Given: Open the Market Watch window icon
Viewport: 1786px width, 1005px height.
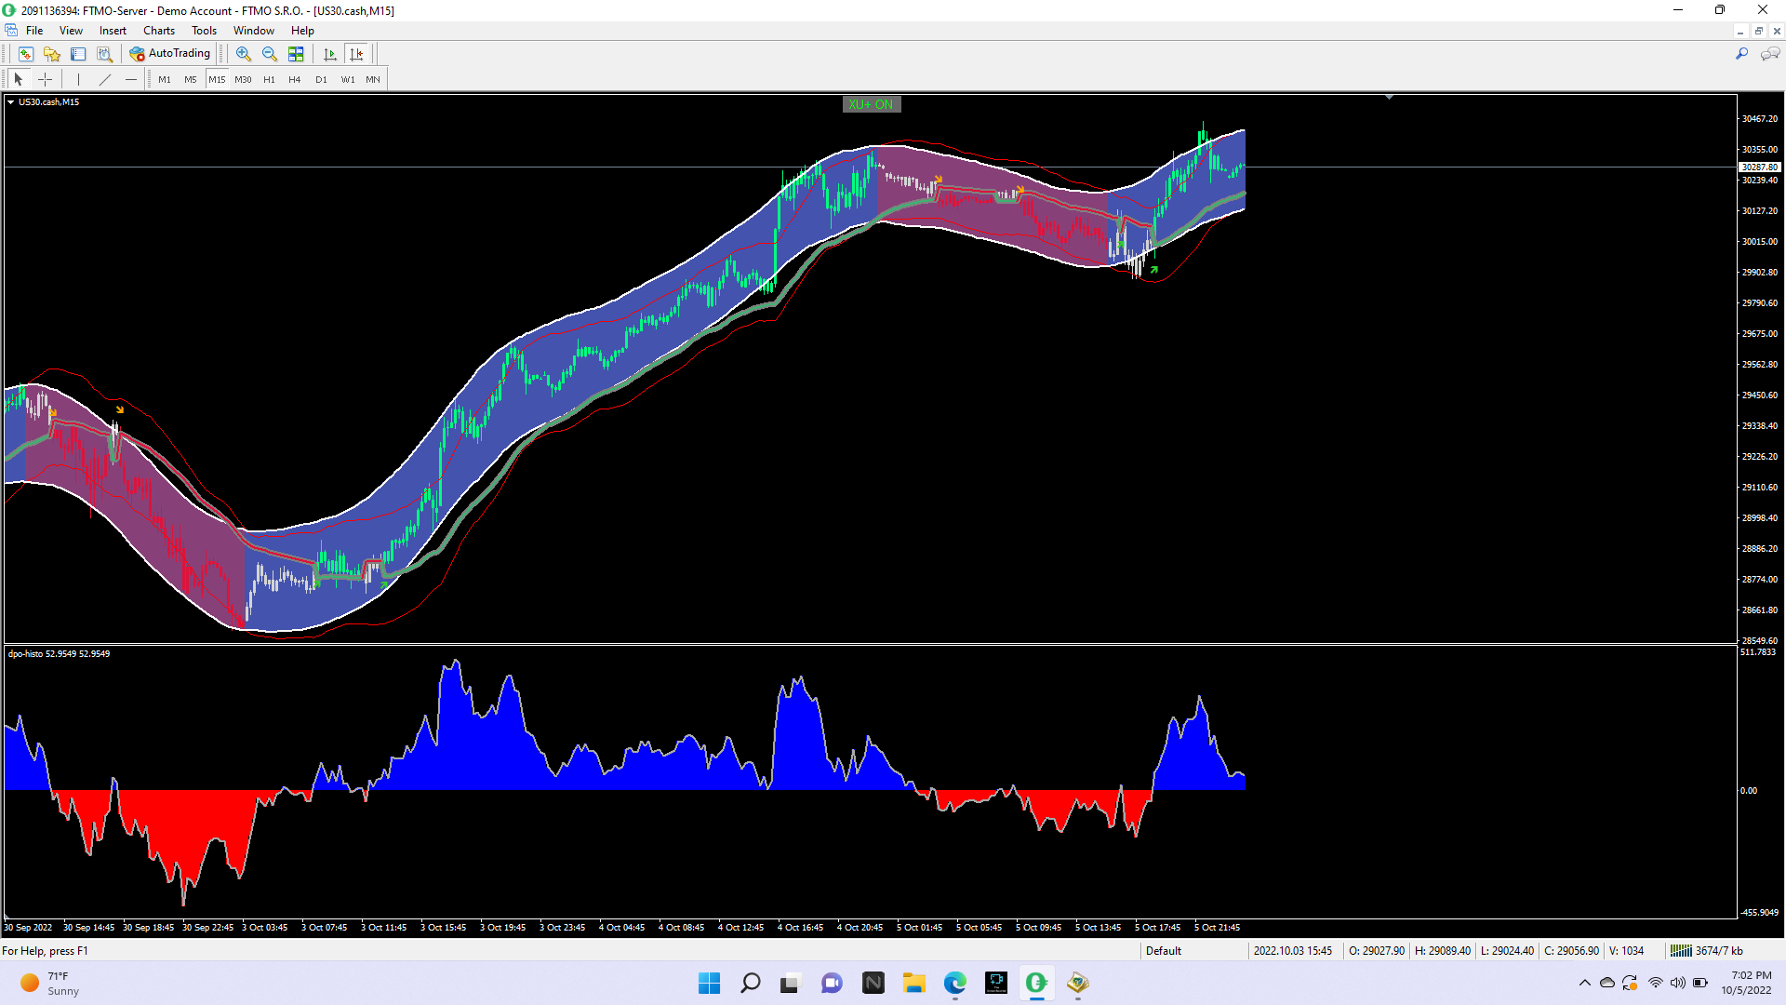Looking at the screenshot, I should click(x=26, y=54).
